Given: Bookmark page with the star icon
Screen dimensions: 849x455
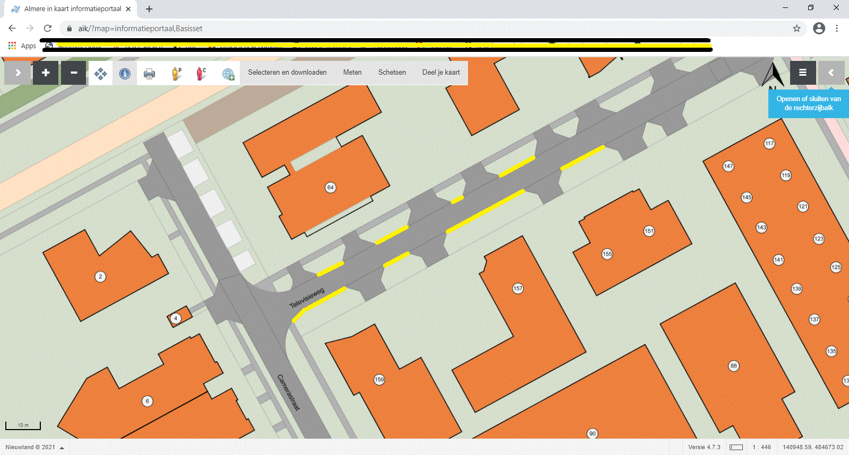Looking at the screenshot, I should pyautogui.click(x=796, y=29).
